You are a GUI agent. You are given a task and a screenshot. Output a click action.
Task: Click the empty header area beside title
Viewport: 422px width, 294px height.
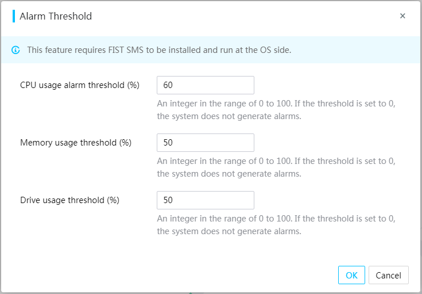(242, 16)
